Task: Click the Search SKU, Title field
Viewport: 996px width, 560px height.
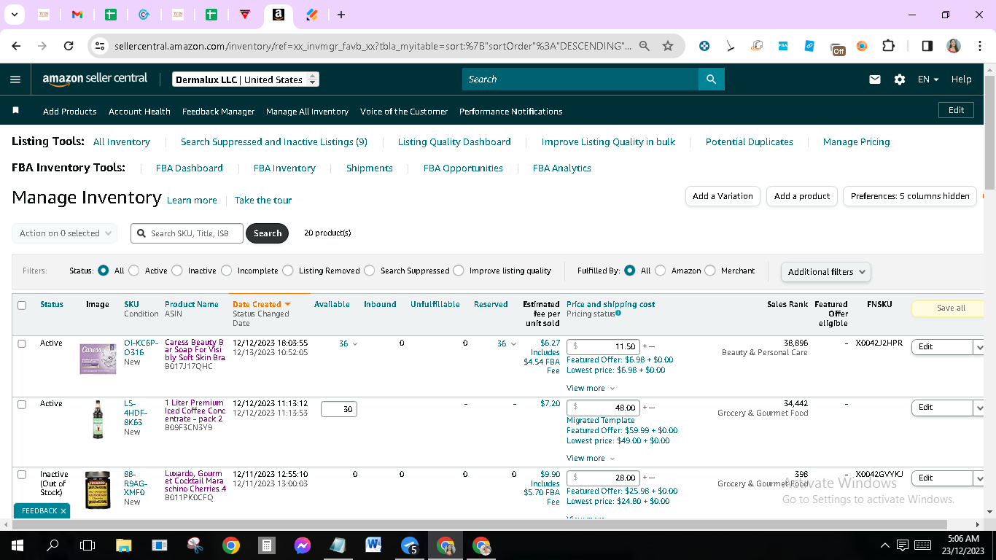Action: click(x=187, y=233)
